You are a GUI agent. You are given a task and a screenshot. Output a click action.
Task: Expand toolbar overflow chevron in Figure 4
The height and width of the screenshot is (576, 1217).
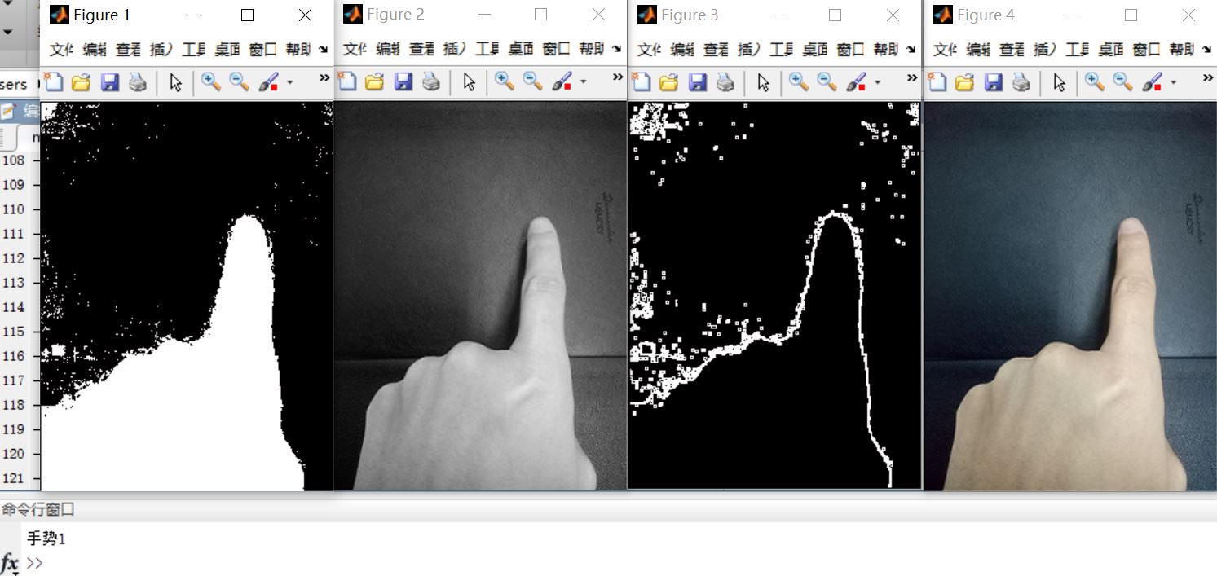coord(1209,77)
